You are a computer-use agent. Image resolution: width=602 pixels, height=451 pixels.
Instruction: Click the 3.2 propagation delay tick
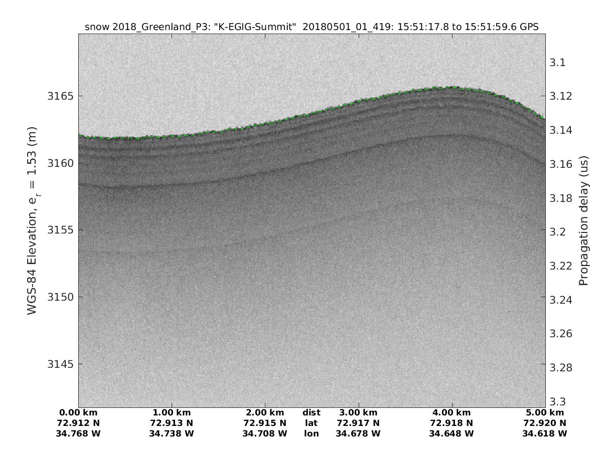559,232
